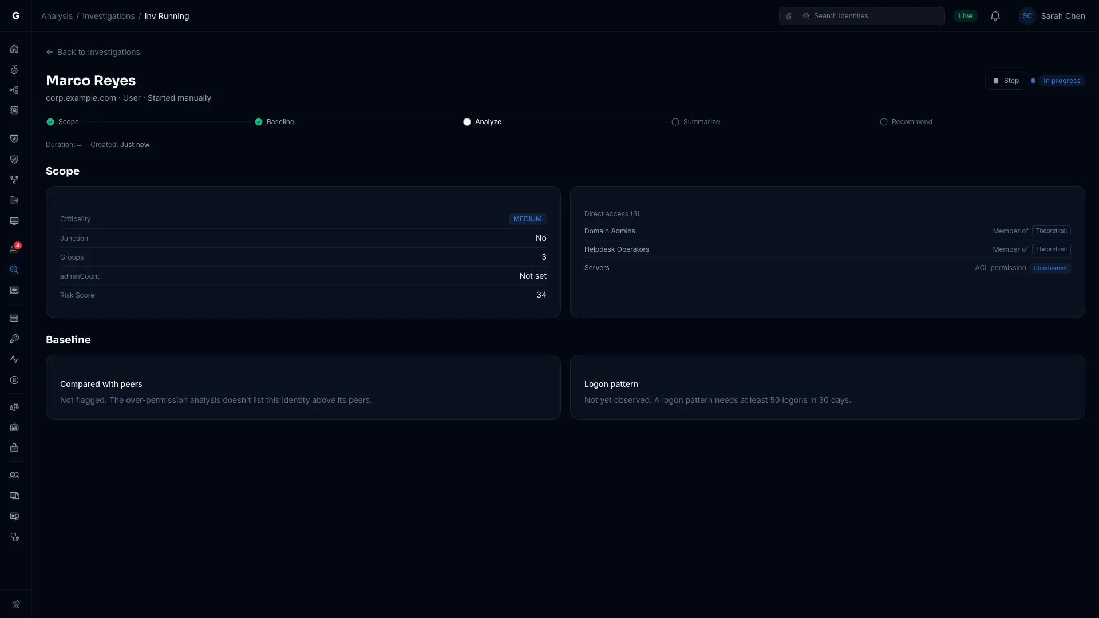Open the robot icon in sidebar

pyautogui.click(x=14, y=427)
